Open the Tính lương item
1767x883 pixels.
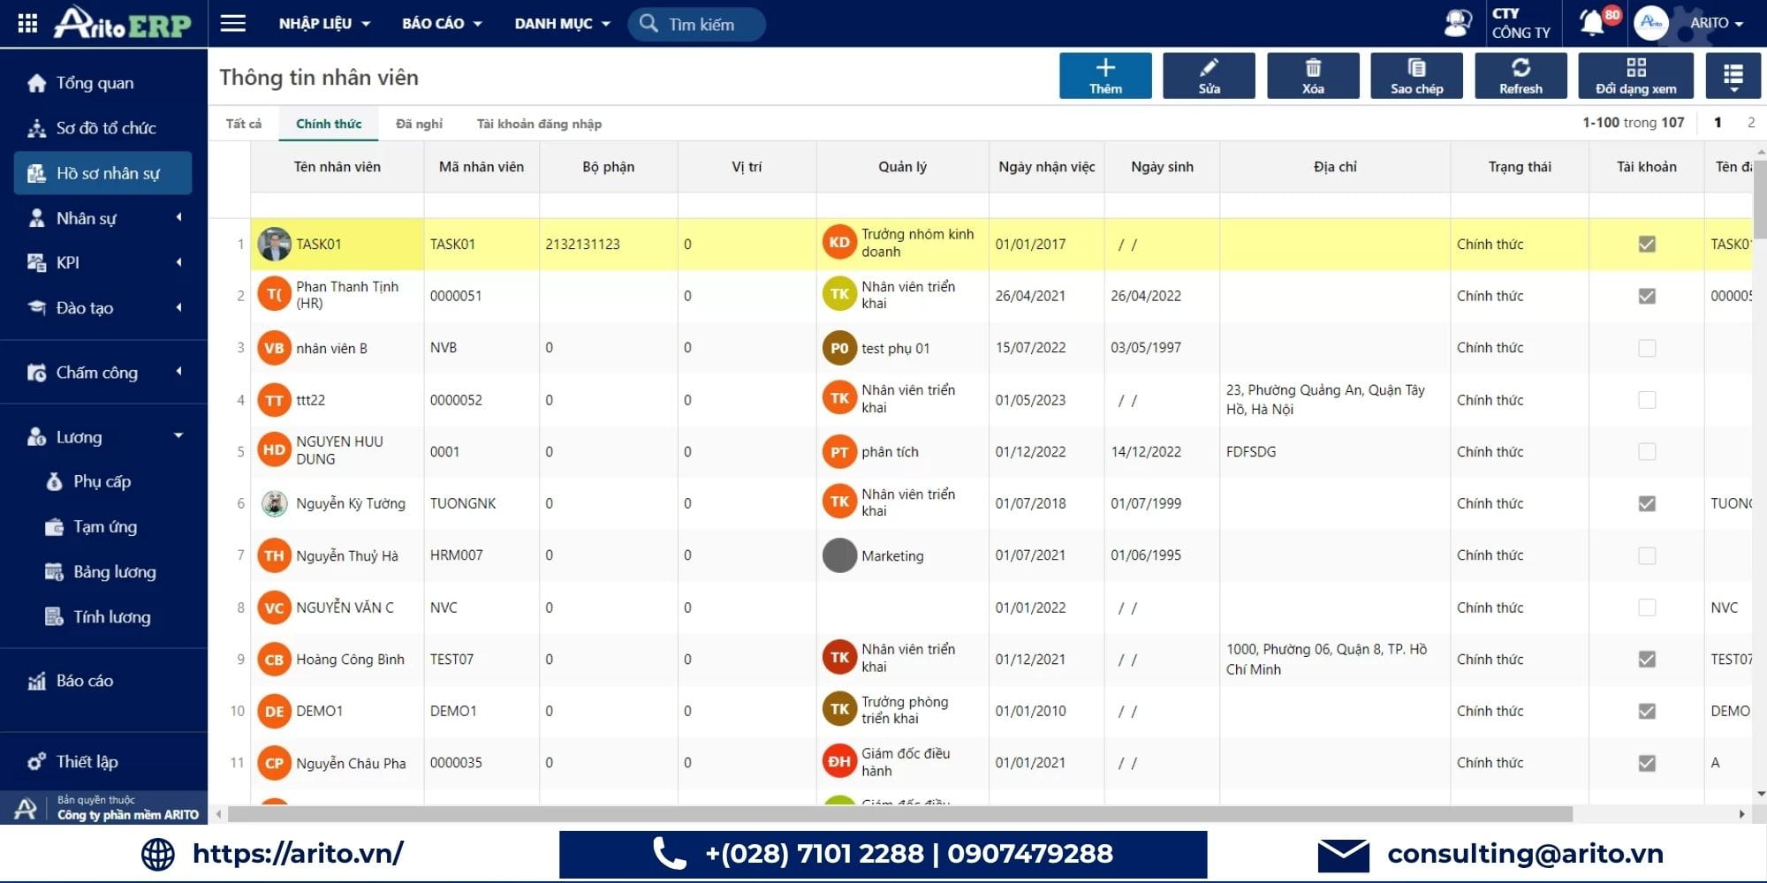click(111, 617)
